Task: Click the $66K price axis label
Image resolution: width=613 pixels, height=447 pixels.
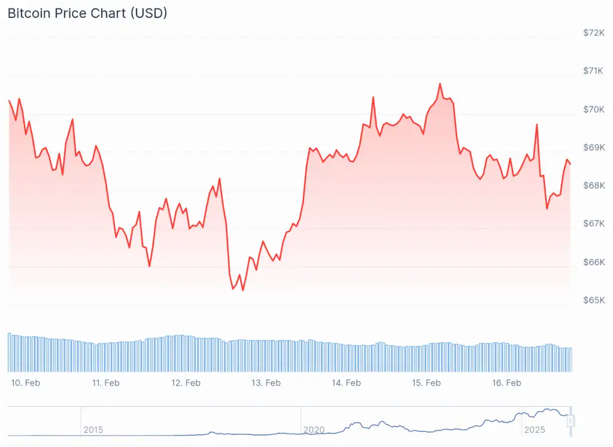Action: 594,262
